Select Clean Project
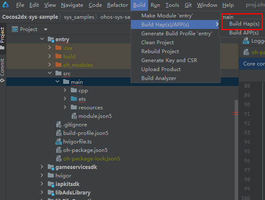Image resolution: width=265 pixels, height=200 pixels. coord(175,43)
